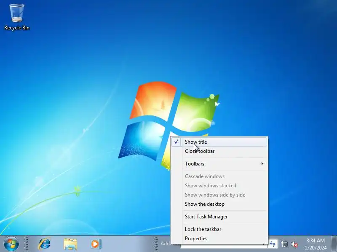Select Show the desktop menu entry
This screenshot has height=252, width=337.
pos(219,204)
